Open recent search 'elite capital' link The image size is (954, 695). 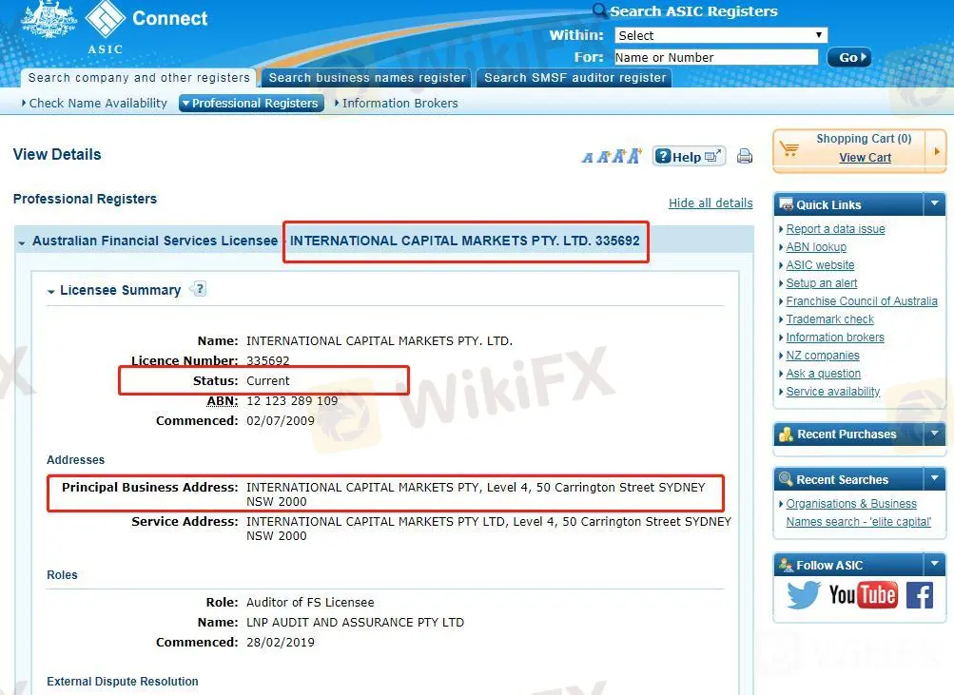[858, 512]
